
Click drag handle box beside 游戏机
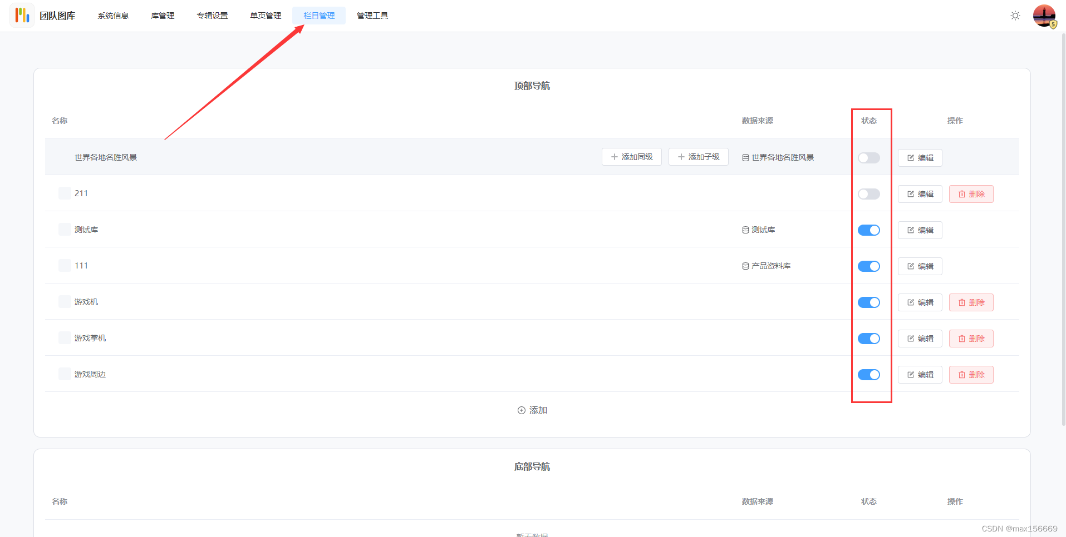tap(65, 301)
